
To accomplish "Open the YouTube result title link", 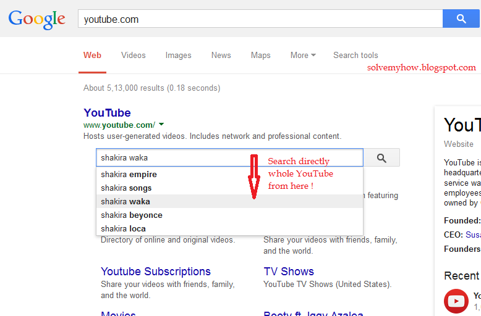I will point(107,112).
